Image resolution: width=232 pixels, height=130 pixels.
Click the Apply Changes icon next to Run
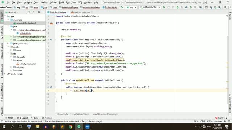pyautogui.click(x=169, y=7)
